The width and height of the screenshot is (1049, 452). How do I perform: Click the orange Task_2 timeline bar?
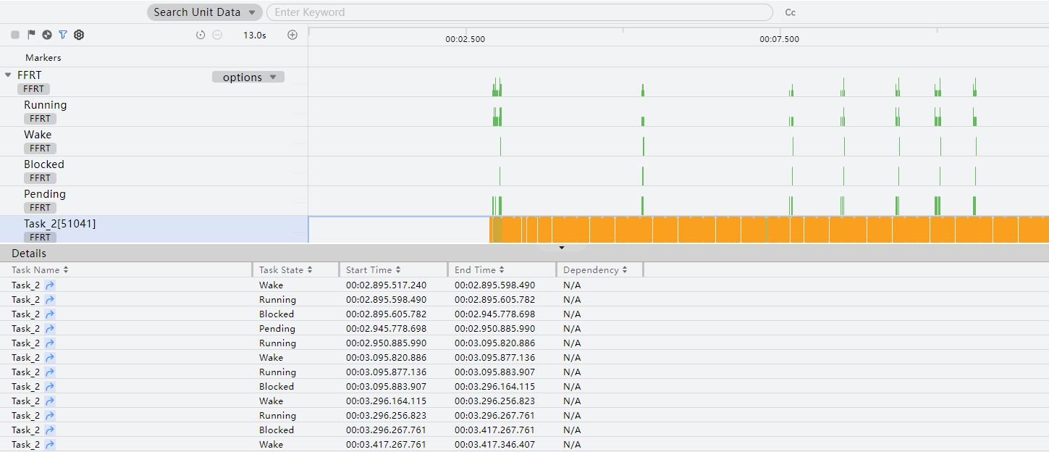[x=769, y=230]
